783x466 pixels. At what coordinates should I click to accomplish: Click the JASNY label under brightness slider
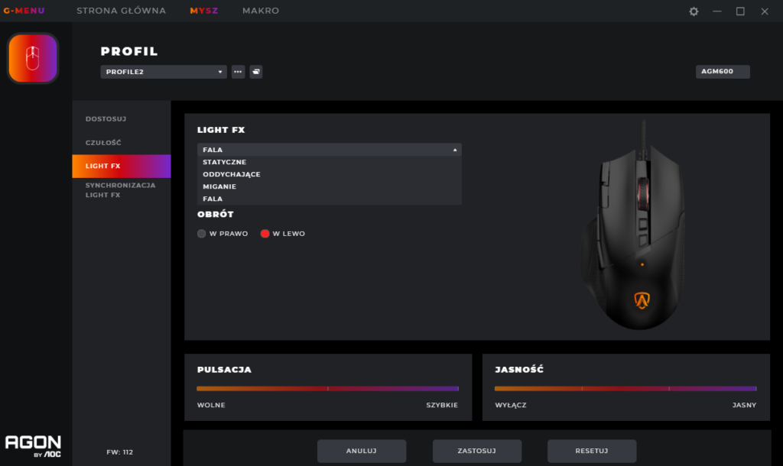(x=744, y=405)
